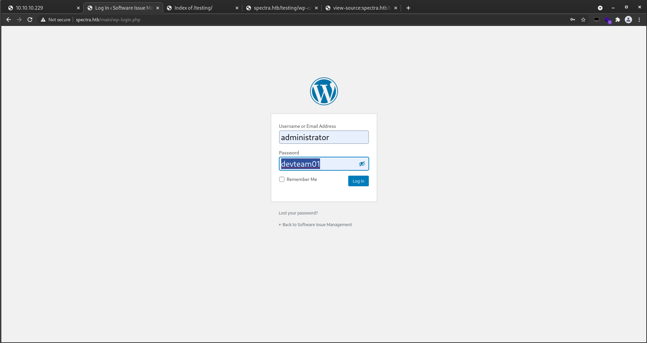
Task: Click the Log In button
Action: (359, 181)
